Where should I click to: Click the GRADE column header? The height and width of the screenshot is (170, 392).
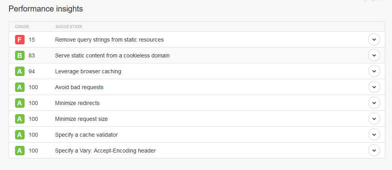click(22, 27)
